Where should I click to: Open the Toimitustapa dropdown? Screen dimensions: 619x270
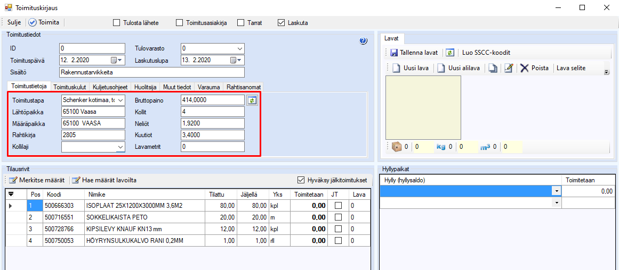coord(120,100)
